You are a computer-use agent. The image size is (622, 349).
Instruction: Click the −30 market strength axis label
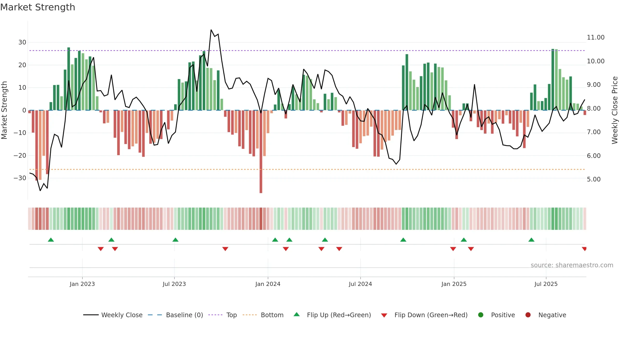20,178
